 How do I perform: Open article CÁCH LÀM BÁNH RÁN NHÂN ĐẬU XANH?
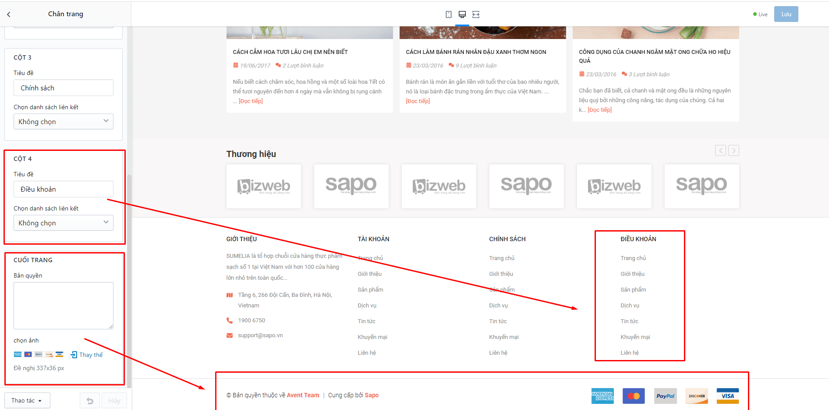pos(476,52)
